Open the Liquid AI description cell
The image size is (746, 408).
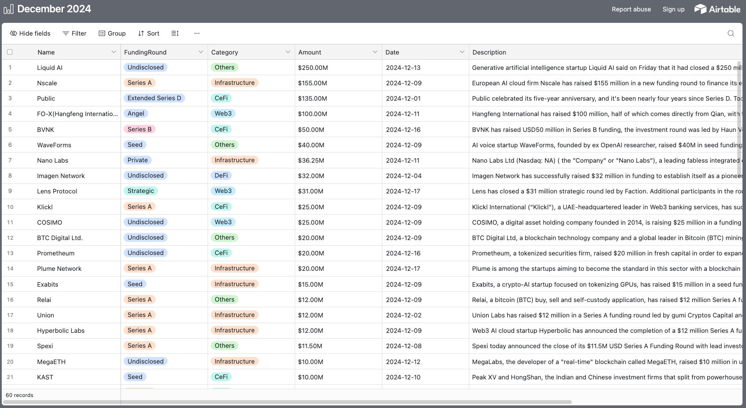606,68
